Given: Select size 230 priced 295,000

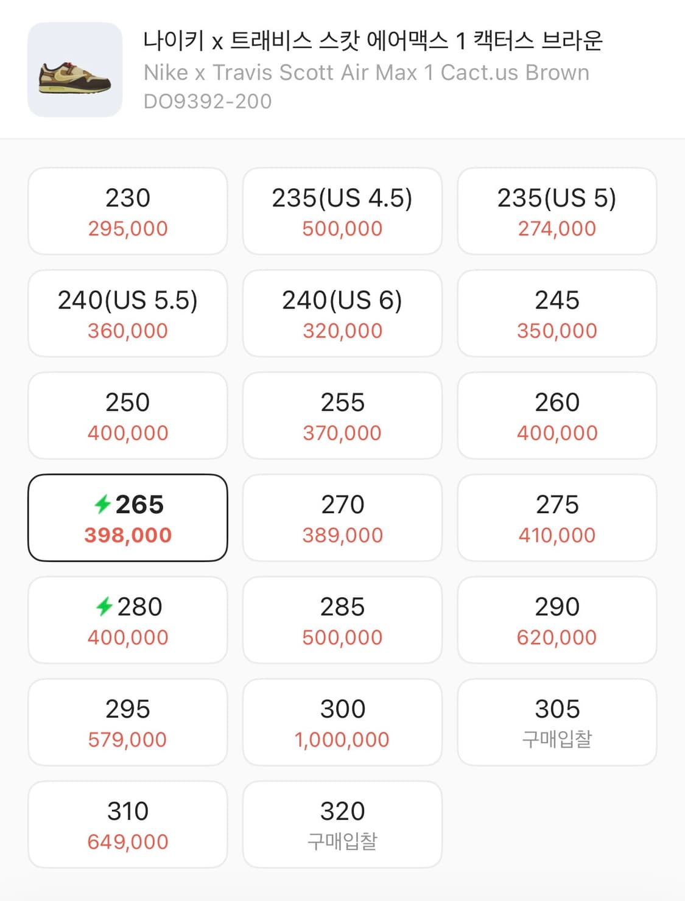Looking at the screenshot, I should 128,211.
